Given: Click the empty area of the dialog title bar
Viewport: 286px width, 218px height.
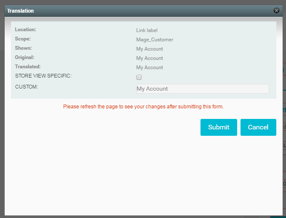Looking at the screenshot, I should tap(147, 11).
